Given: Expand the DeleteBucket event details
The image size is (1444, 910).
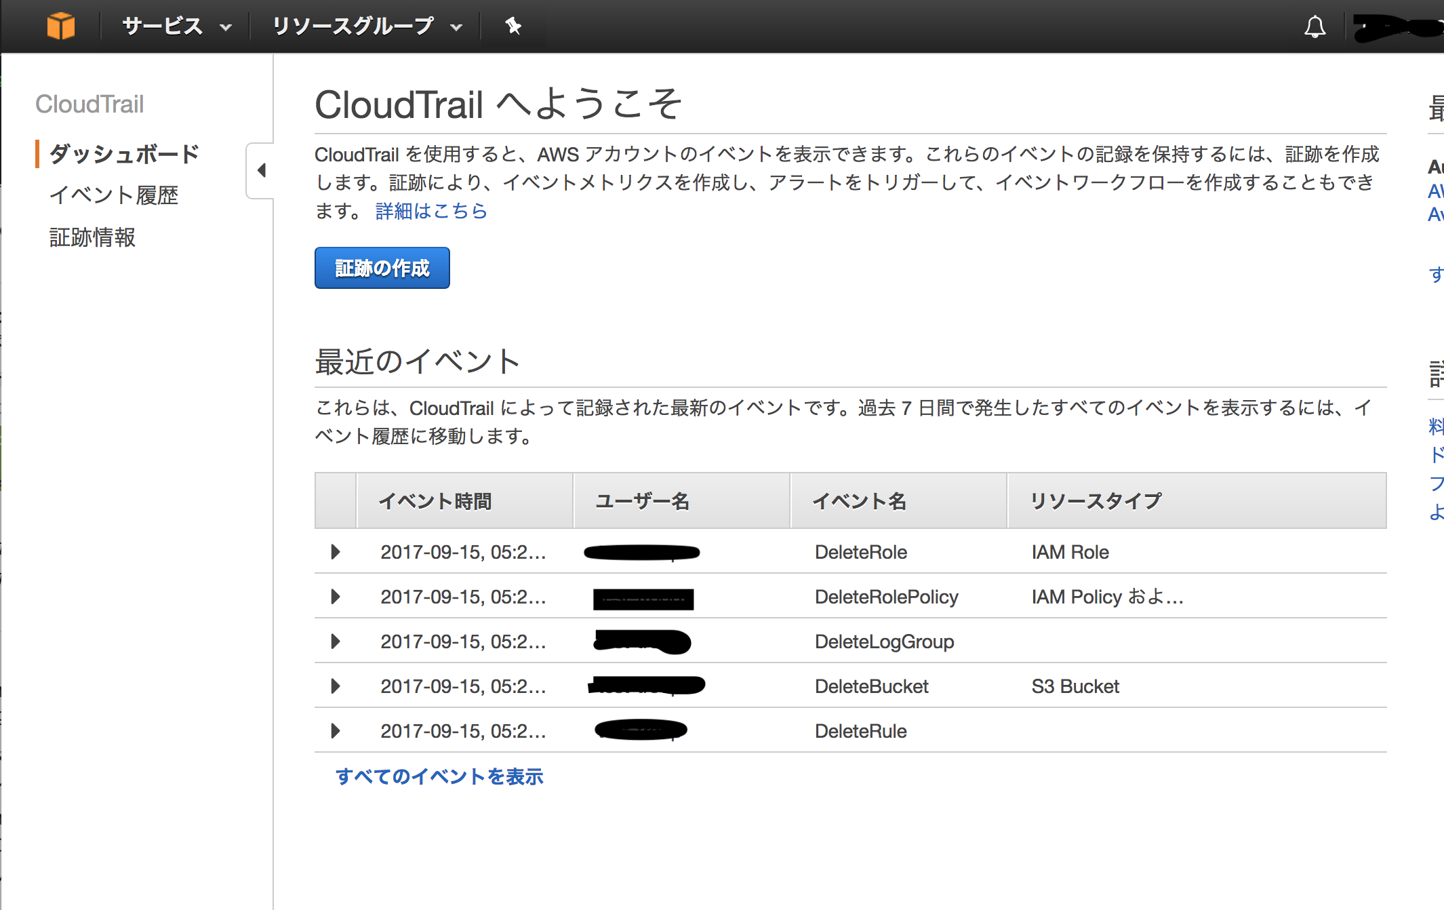Looking at the screenshot, I should (335, 686).
